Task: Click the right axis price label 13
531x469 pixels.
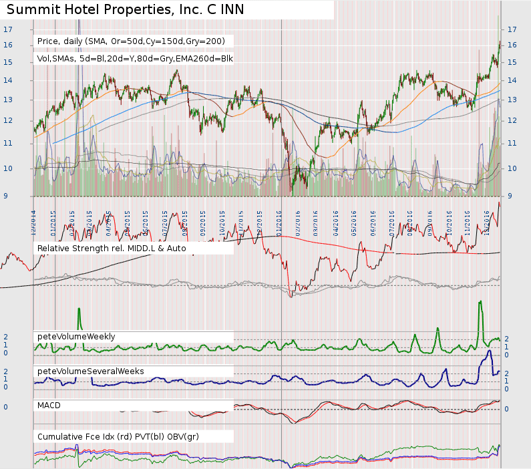Action: tap(512, 100)
